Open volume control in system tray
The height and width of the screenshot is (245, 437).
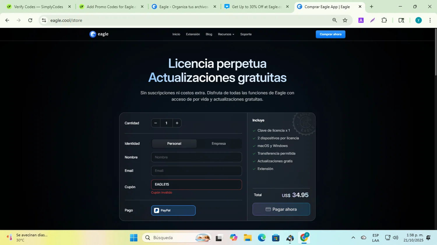pyautogui.click(x=395, y=238)
